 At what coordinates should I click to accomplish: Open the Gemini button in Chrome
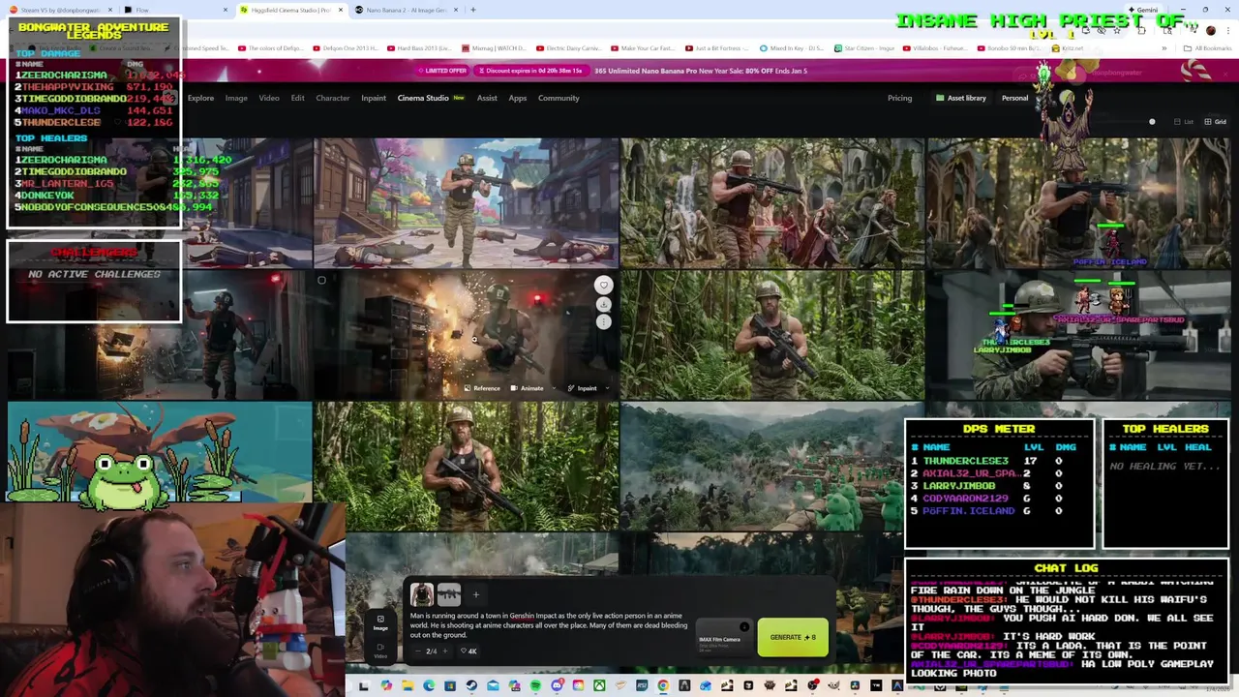coord(1142,10)
